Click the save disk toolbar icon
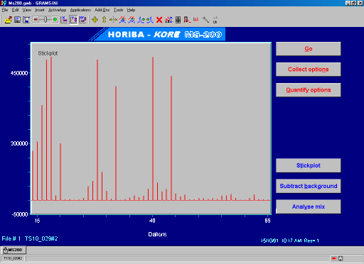The width and height of the screenshot is (364, 264). 17,20
